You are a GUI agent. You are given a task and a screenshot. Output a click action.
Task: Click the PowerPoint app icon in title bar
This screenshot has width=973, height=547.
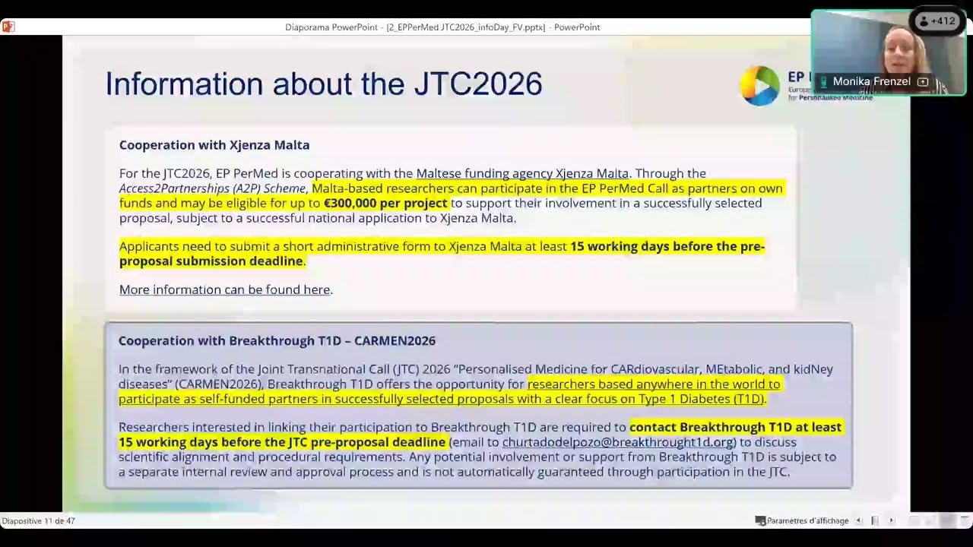[8, 27]
